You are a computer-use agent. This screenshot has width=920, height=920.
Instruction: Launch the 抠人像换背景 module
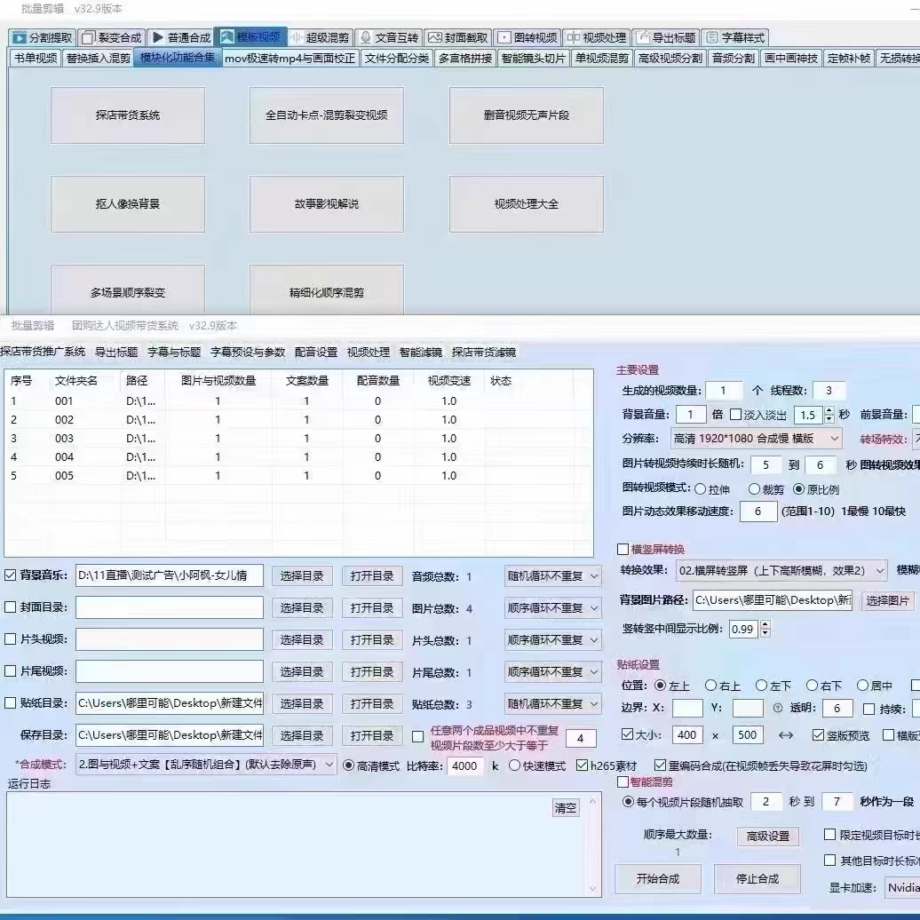[128, 204]
